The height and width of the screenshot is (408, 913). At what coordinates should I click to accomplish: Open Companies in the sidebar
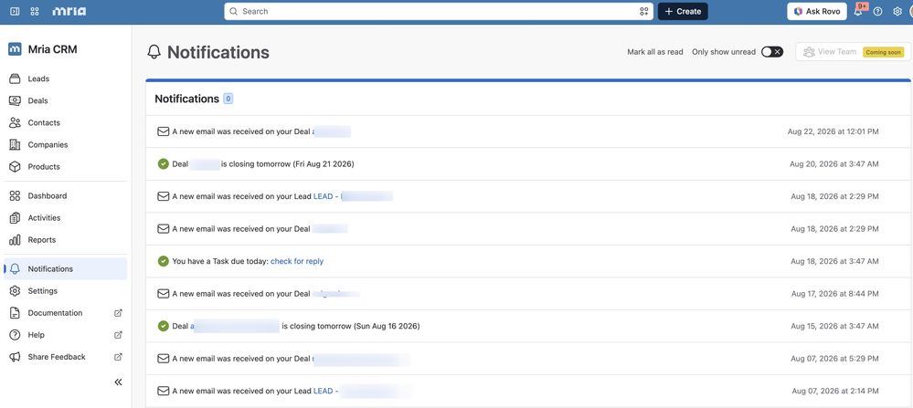point(65,145)
